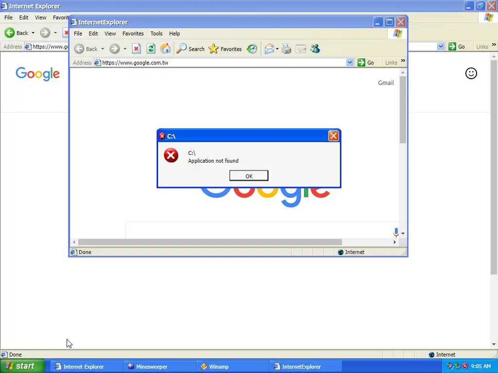498x373 pixels.
Task: Open File menu in background Internet Explorer window
Action: point(8,17)
